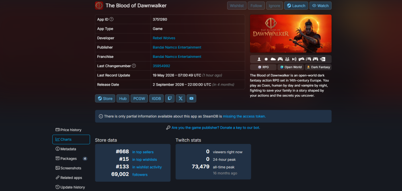402x191 pixels.
Task: Open the Metadata section
Action: pyautogui.click(x=71, y=149)
